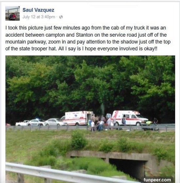
Task: Open Saul Vazquez's profile picture thumbnail
Action: point(12,13)
